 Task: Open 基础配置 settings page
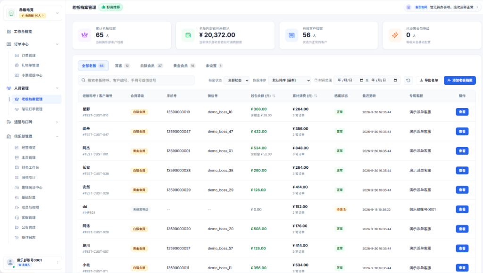pos(28,197)
